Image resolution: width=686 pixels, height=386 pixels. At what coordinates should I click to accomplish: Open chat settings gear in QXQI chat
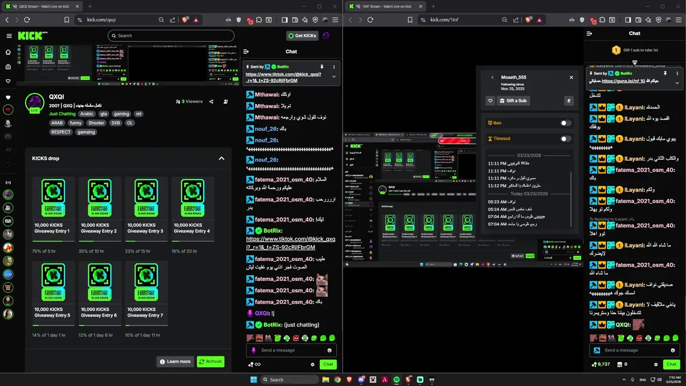tap(312, 365)
